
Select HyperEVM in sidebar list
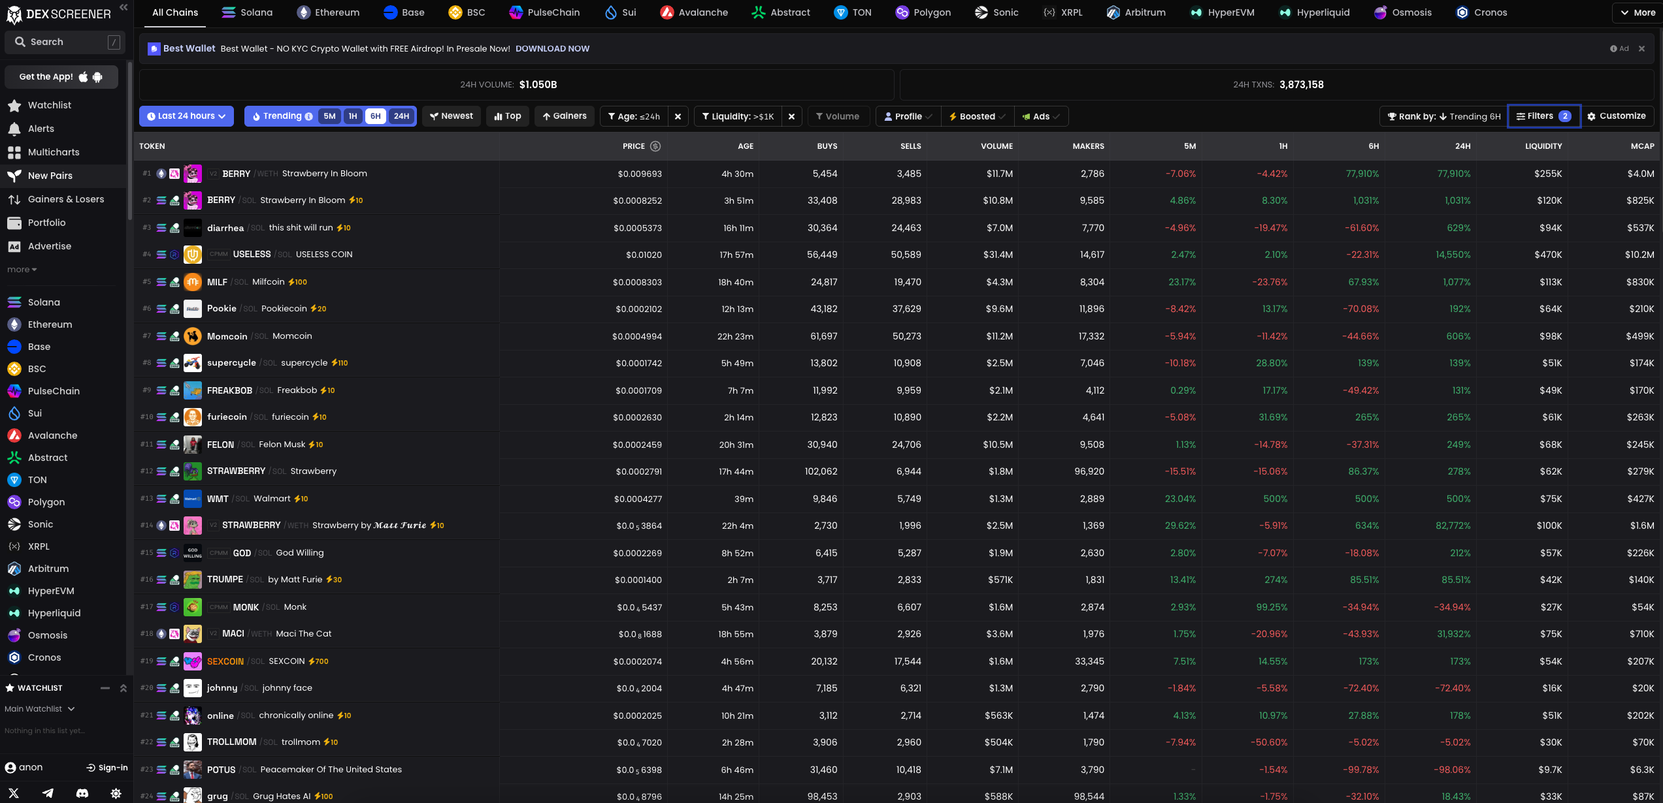coord(63,591)
